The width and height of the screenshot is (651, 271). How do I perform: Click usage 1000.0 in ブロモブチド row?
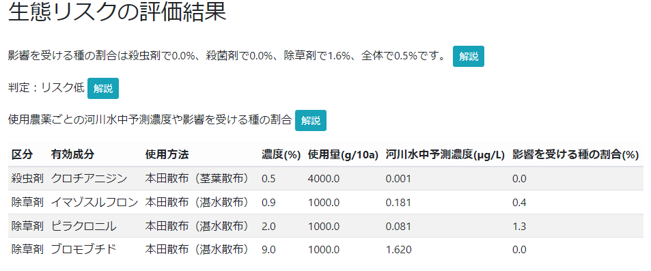tap(324, 250)
